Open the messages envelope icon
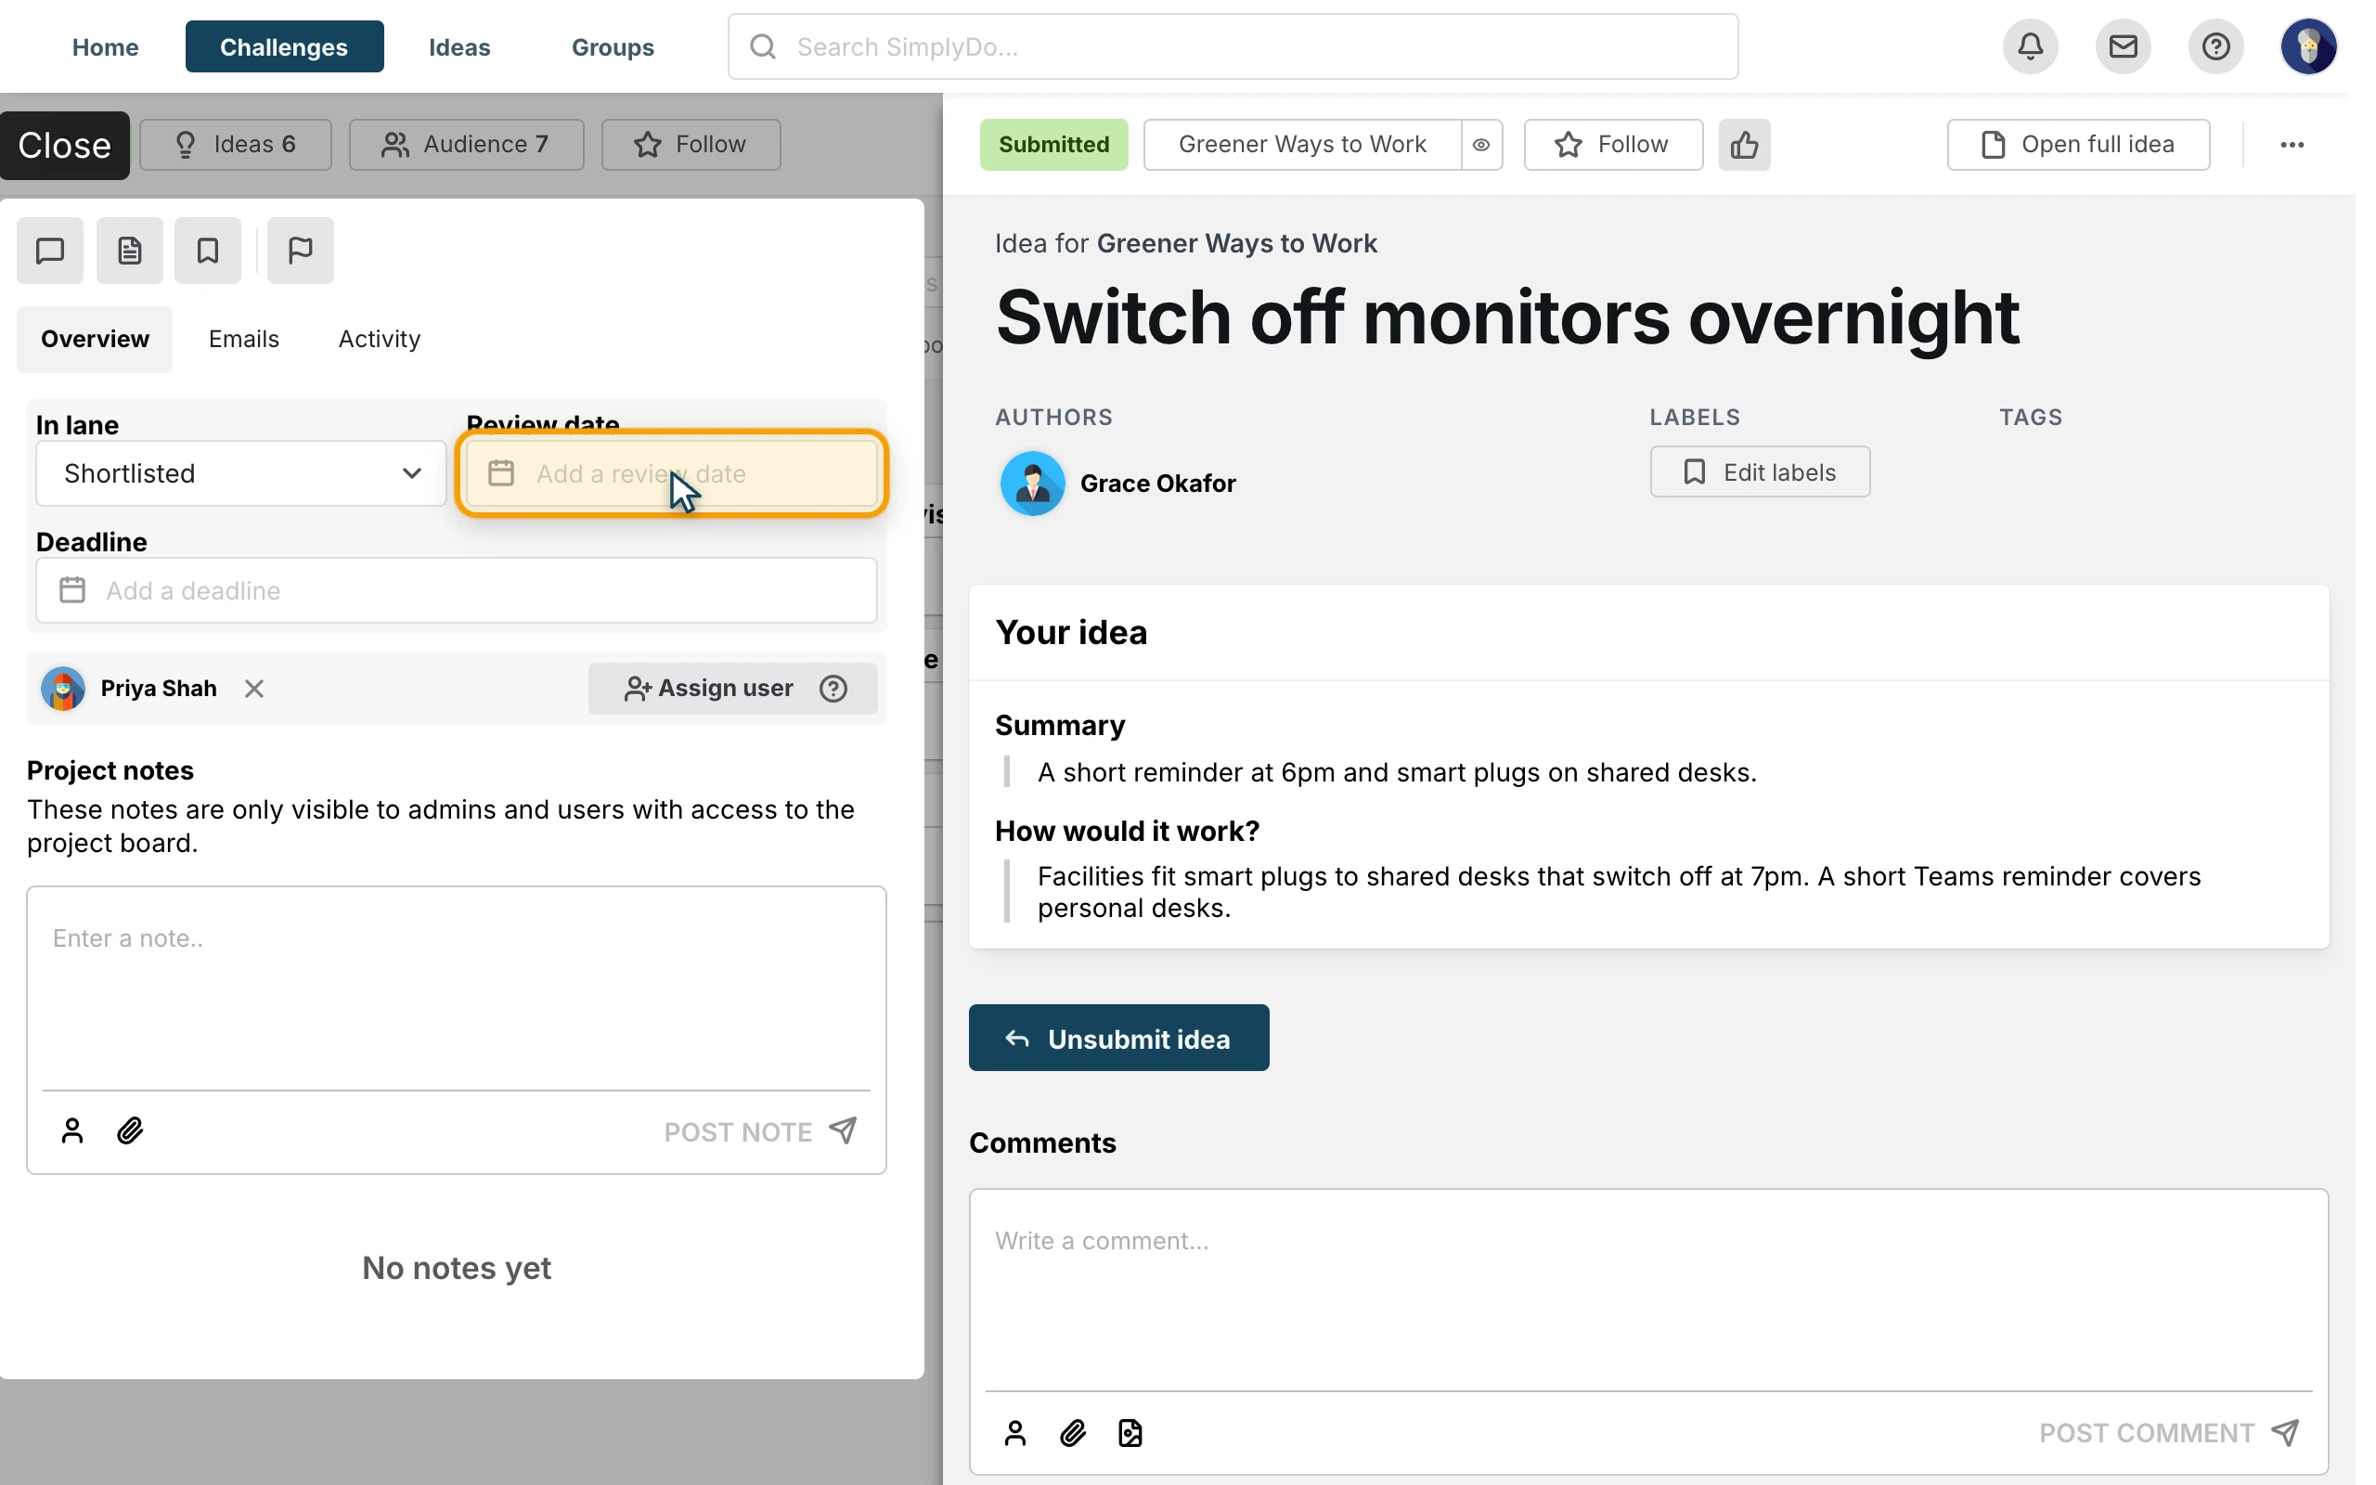 [2123, 46]
